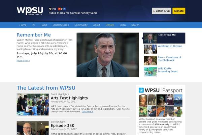The image size is (202, 135).
Task: Select Donate in the navigation bar
Action: (110, 25)
